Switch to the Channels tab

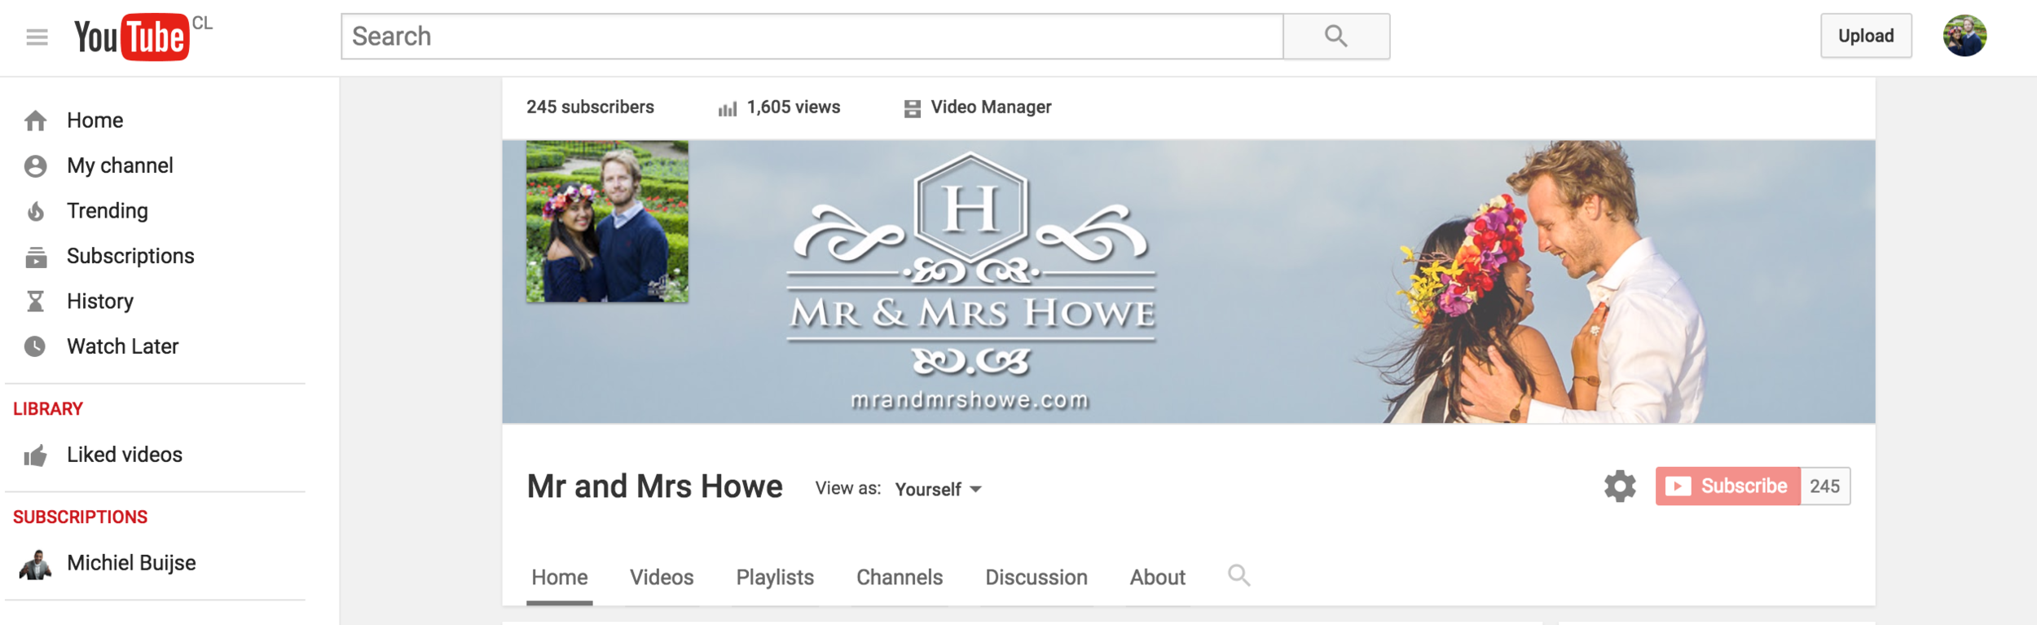900,578
